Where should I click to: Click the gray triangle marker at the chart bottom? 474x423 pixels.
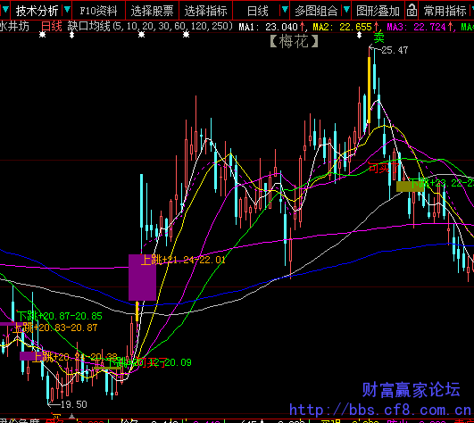[x=71, y=416]
